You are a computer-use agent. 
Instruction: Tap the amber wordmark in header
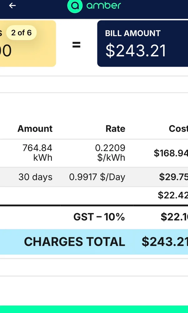point(104,5)
